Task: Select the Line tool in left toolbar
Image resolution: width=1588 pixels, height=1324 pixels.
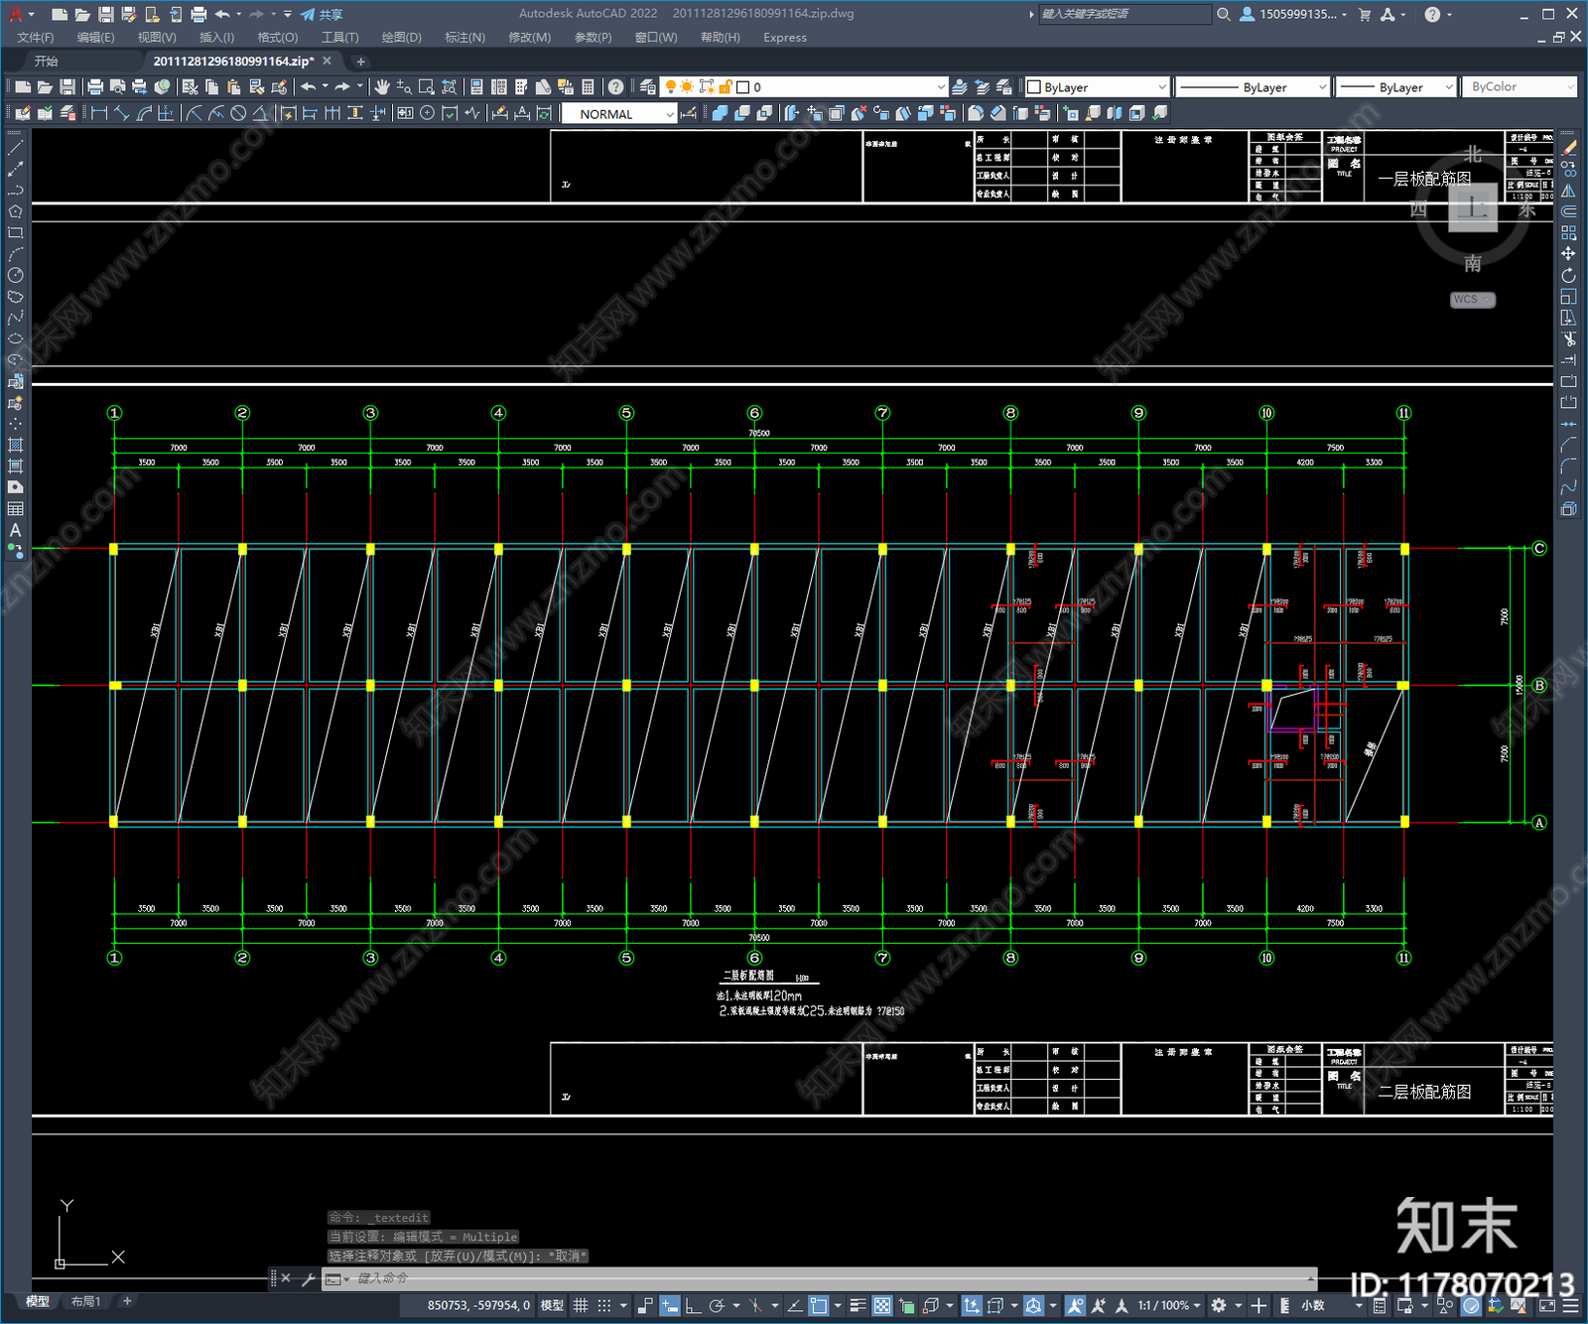Action: pos(15,148)
